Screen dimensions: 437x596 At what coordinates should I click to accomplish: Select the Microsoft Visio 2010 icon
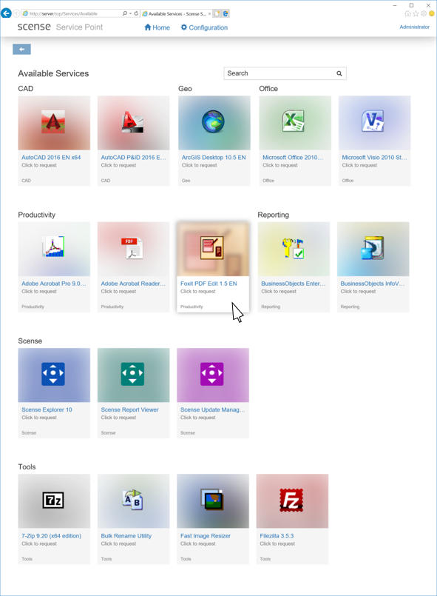373,121
